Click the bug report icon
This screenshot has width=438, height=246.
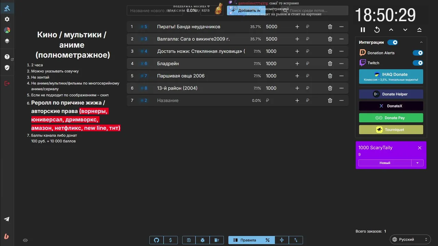point(203,240)
